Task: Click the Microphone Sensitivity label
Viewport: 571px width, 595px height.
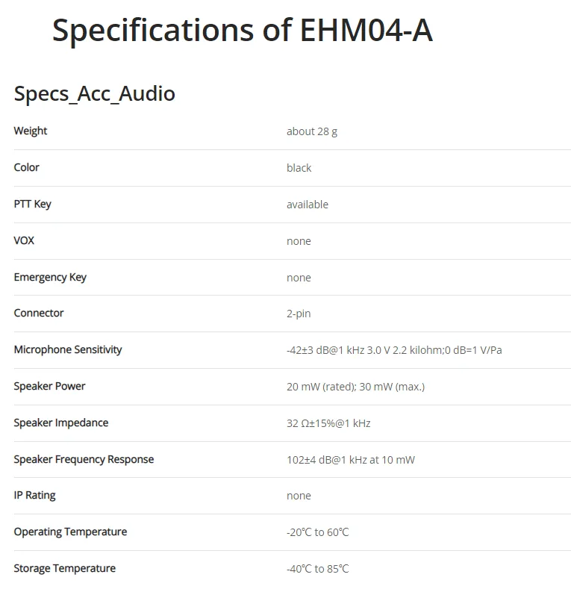Action: tap(68, 349)
